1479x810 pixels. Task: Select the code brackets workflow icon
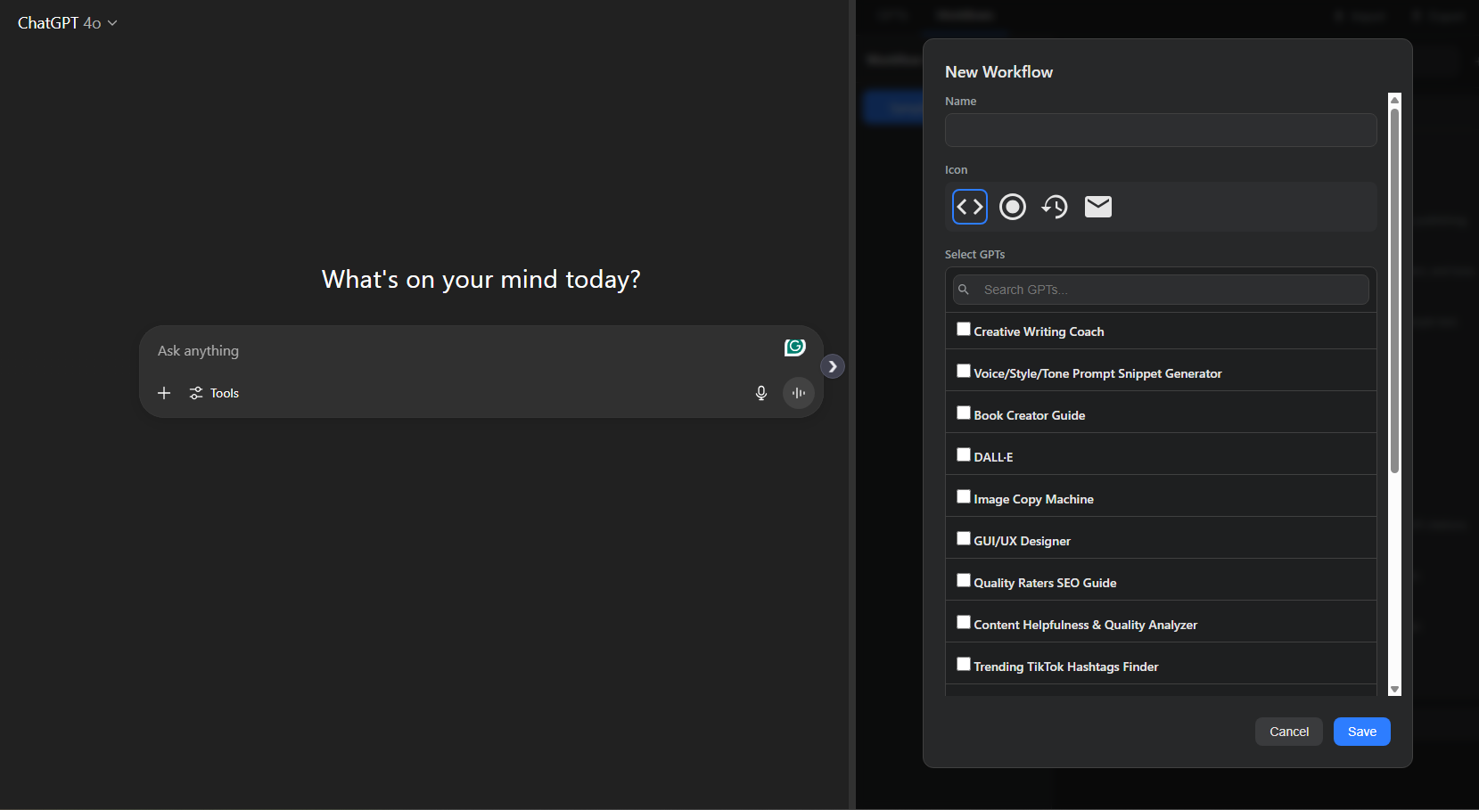pos(970,207)
